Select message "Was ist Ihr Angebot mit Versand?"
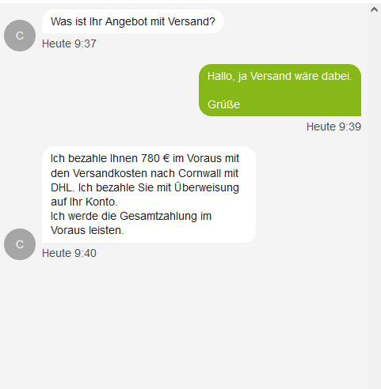381x389 pixels. (133, 21)
